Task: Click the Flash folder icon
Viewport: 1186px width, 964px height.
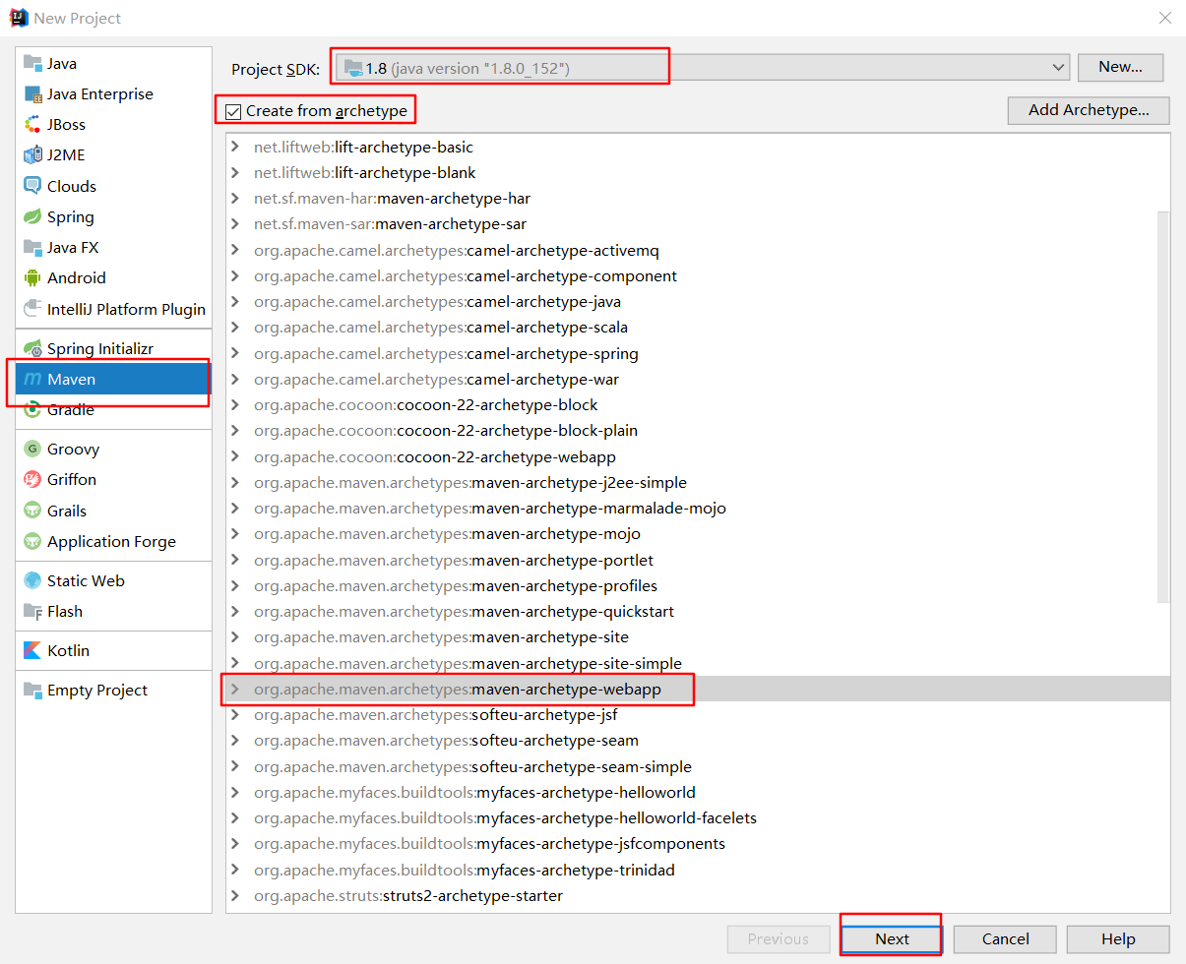Action: (x=32, y=612)
